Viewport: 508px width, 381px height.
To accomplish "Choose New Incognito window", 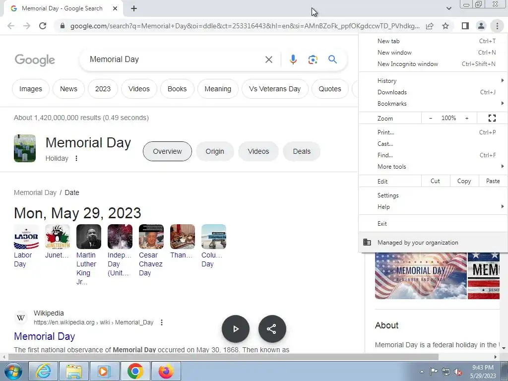I will coord(433,64).
